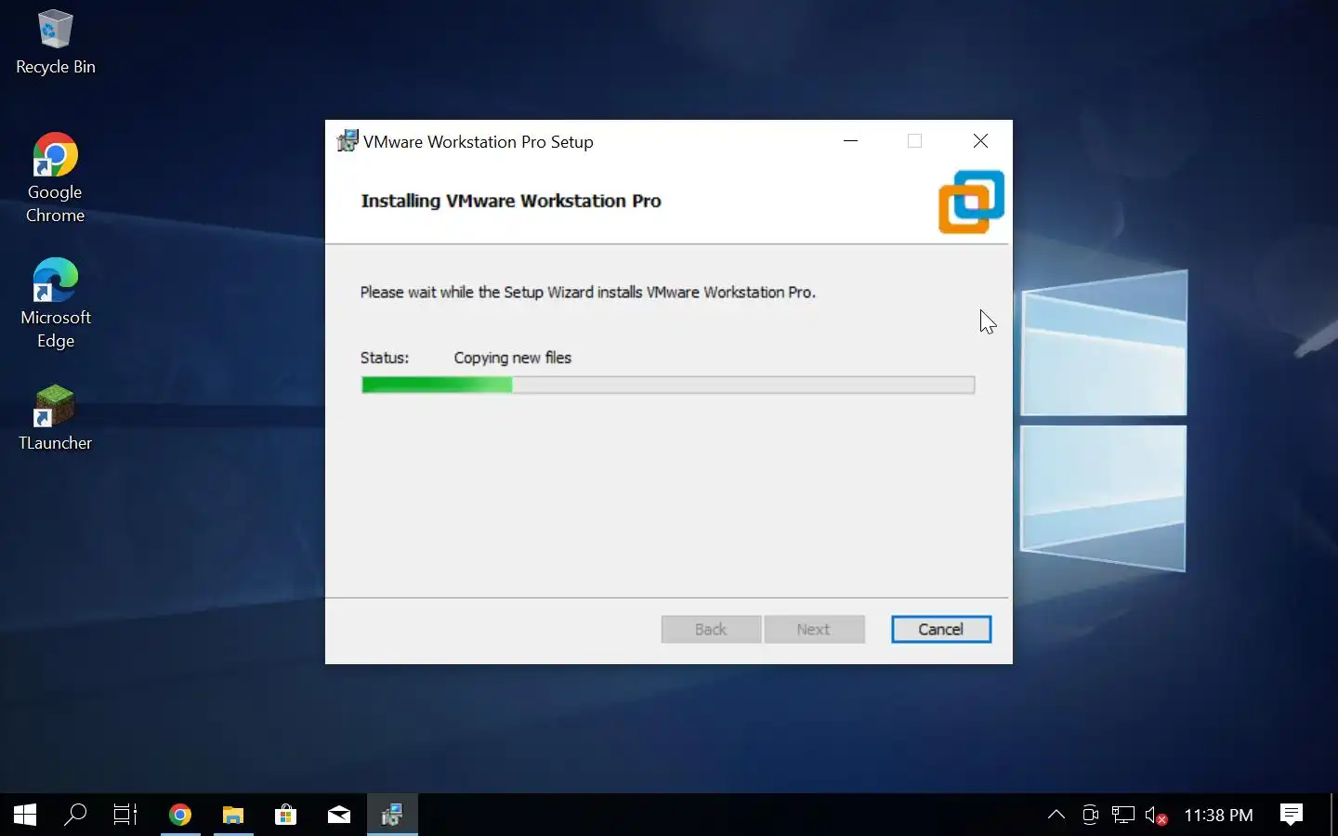
Task: Open the Windows Start menu
Action: coord(25,815)
